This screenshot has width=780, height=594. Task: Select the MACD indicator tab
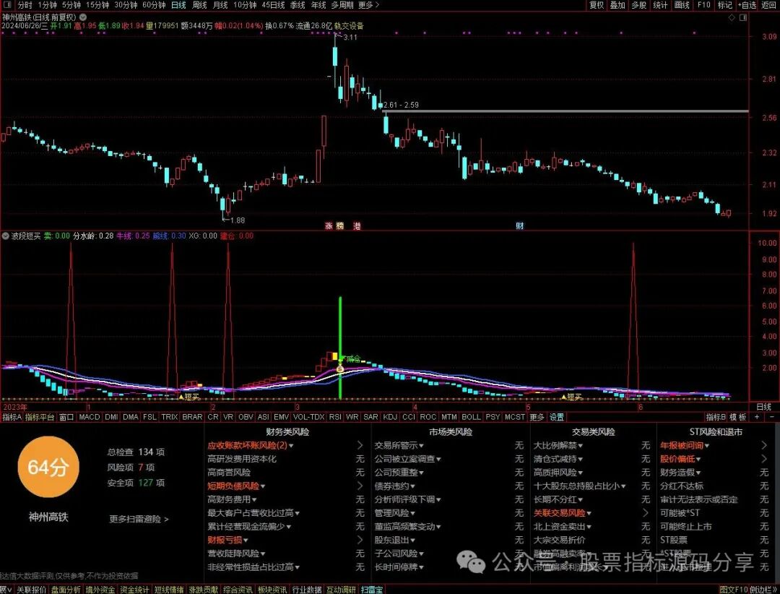[90, 417]
